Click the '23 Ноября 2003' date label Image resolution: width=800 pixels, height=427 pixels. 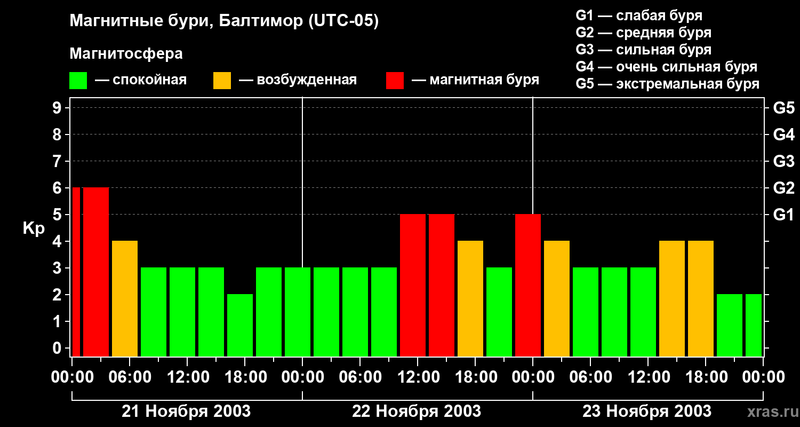(647, 411)
